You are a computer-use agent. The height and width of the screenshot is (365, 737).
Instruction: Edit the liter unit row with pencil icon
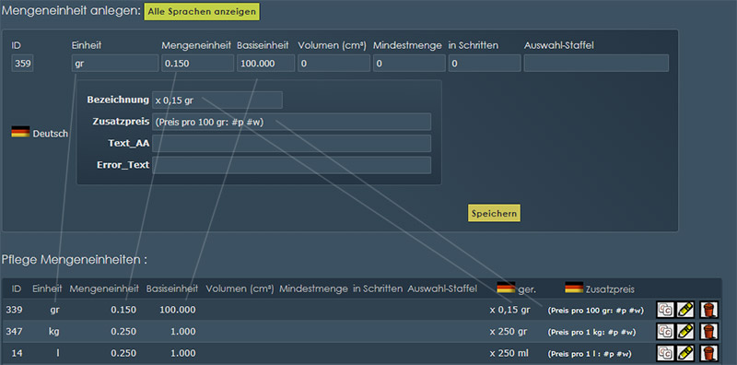pyautogui.click(x=685, y=353)
